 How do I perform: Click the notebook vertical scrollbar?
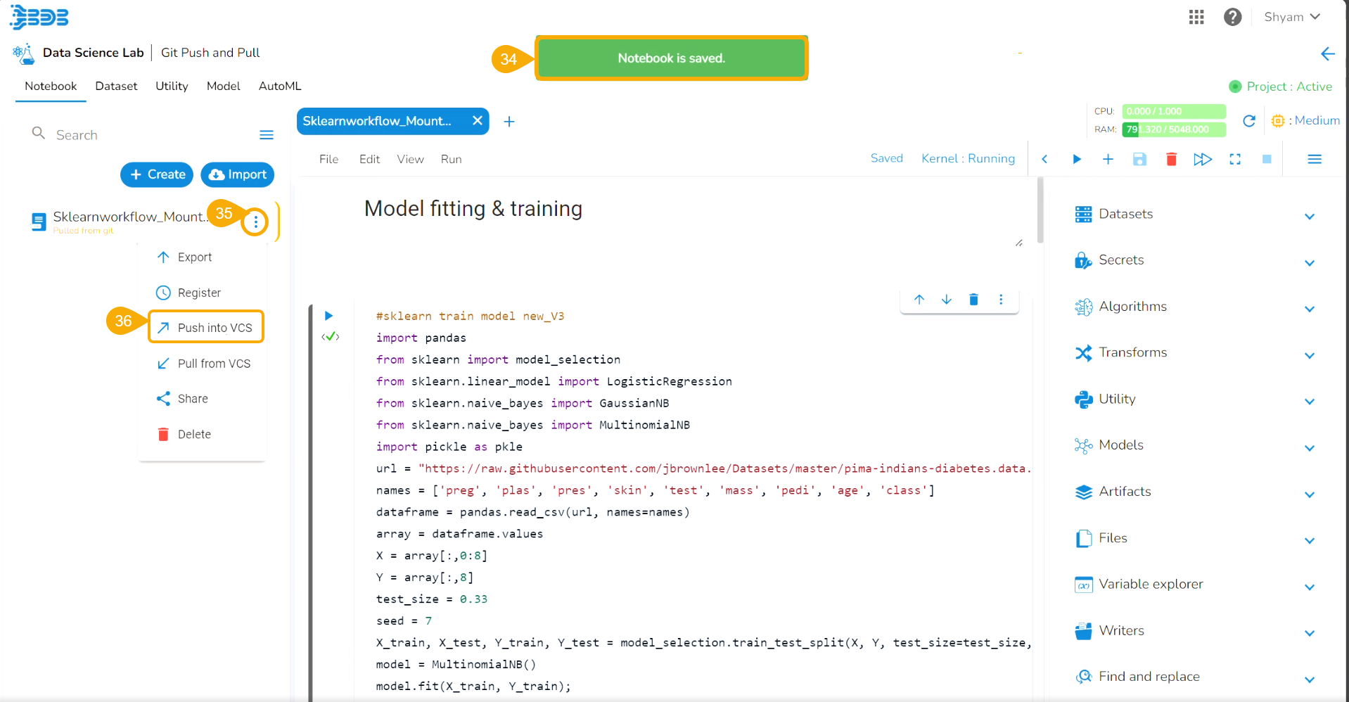point(1040,210)
